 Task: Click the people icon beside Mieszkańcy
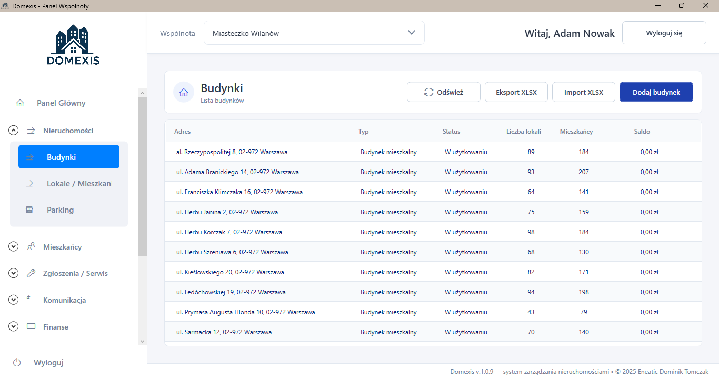coord(31,246)
